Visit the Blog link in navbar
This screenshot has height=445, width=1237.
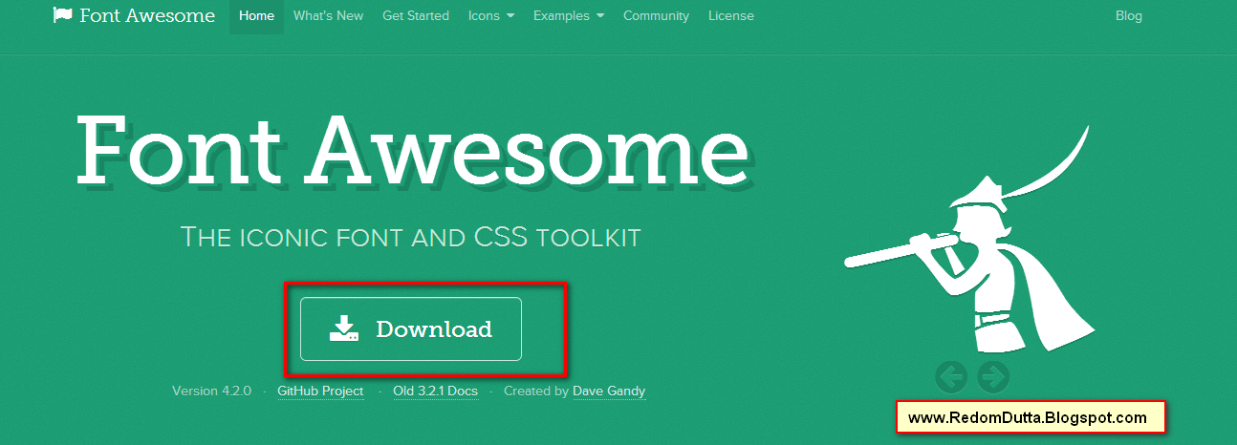1129,16
